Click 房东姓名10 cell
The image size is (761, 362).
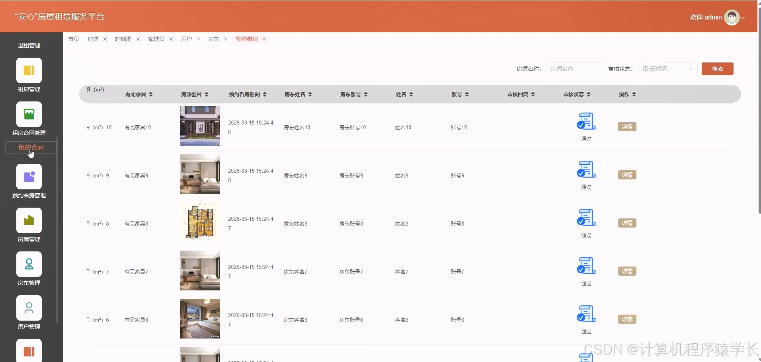coord(297,128)
